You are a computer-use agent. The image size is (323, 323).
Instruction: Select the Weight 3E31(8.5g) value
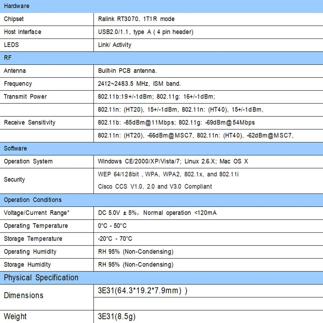(117, 317)
